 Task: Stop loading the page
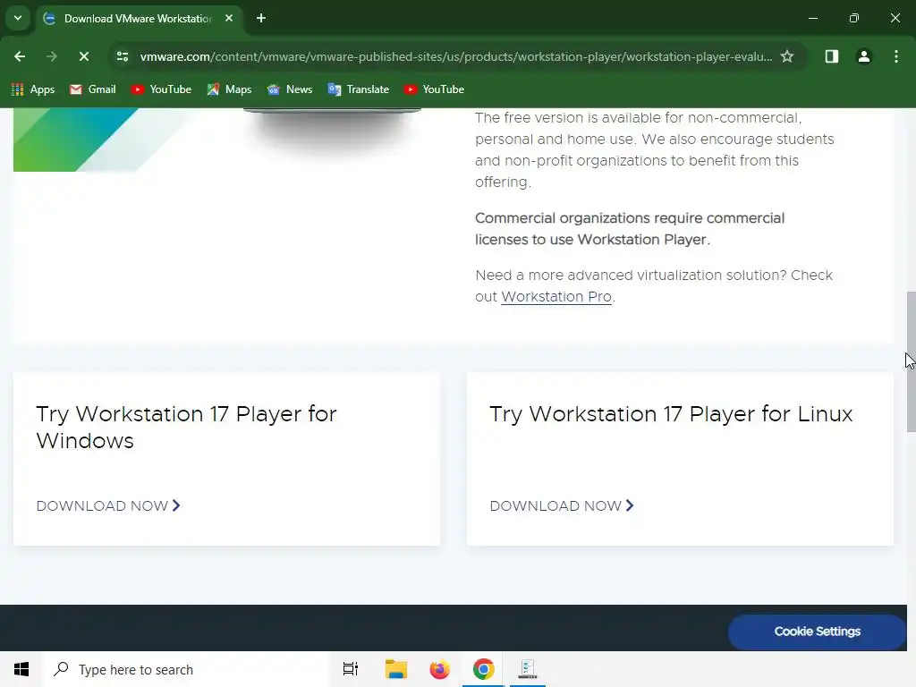pyautogui.click(x=83, y=56)
